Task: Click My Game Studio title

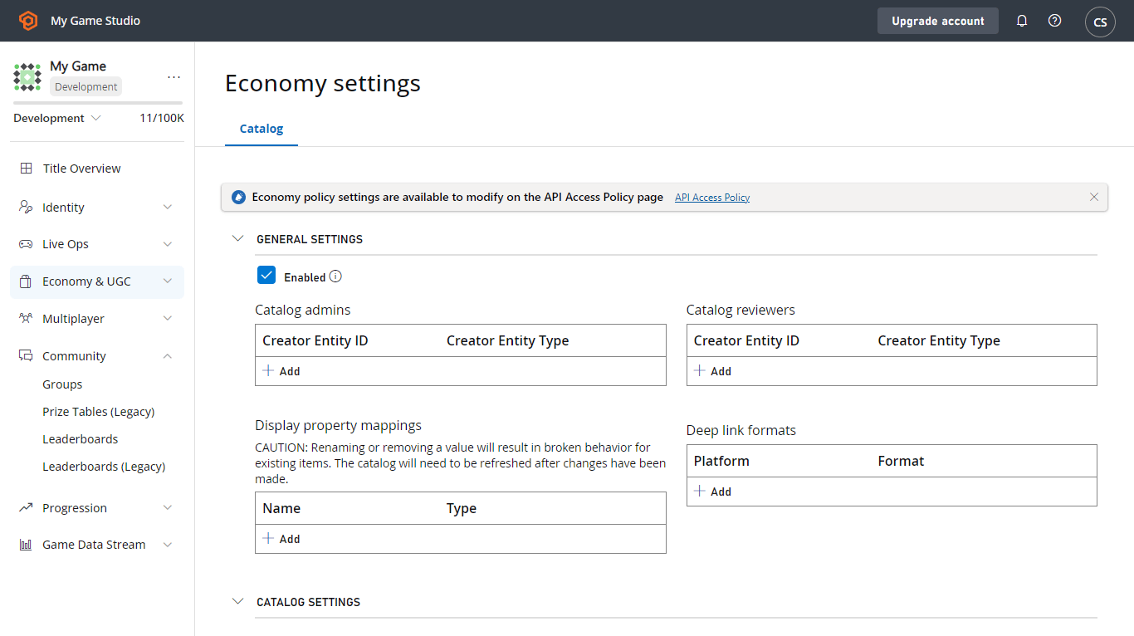Action: [x=95, y=21]
